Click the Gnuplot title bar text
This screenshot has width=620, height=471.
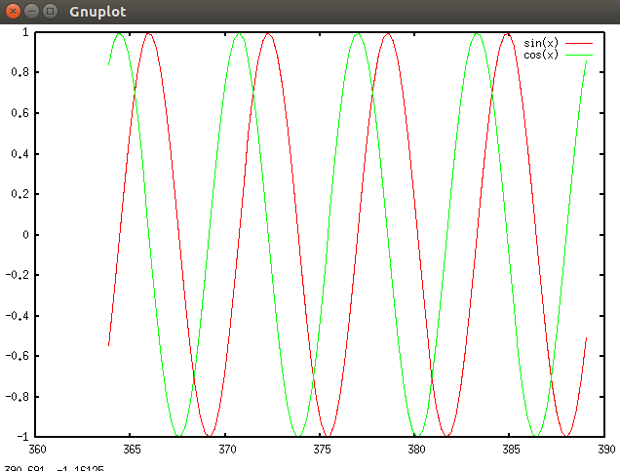click(97, 12)
